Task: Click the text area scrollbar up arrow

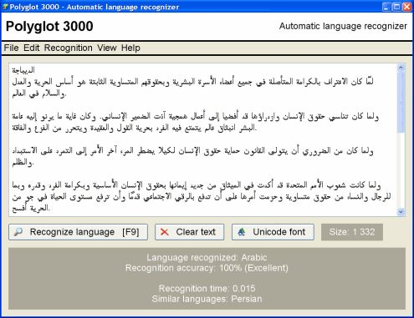Action: tap(401, 68)
